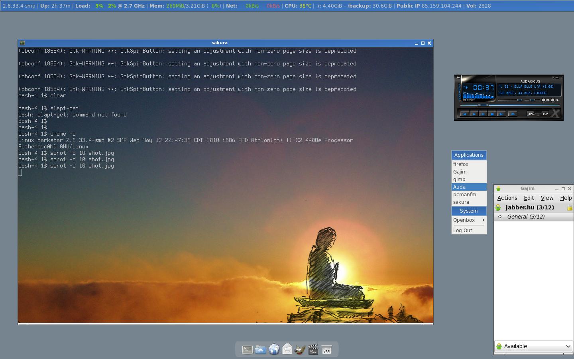Click the Audacious spectrum visualizer
The height and width of the screenshot is (359, 574).
(x=478, y=95)
